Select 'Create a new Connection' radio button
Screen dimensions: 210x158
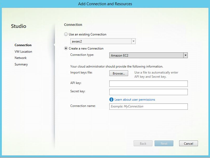(66, 48)
